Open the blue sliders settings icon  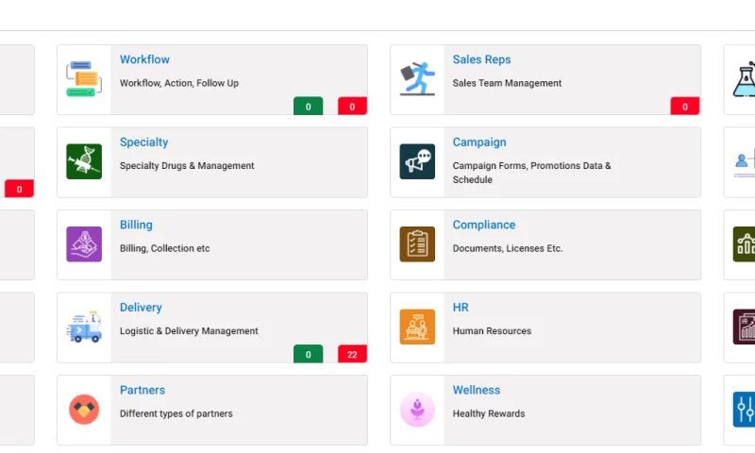745,410
